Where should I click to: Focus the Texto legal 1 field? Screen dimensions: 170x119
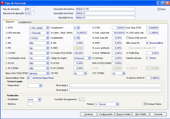tap(116, 85)
